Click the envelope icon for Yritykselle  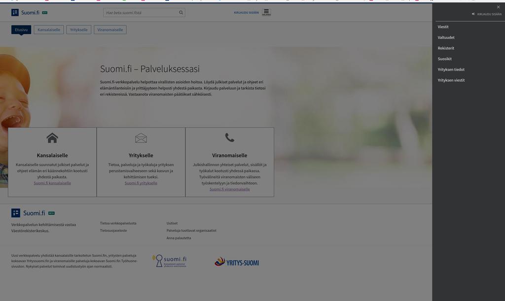141,138
